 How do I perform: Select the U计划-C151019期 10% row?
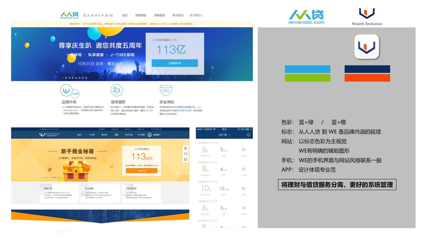pyautogui.click(x=224, y=188)
